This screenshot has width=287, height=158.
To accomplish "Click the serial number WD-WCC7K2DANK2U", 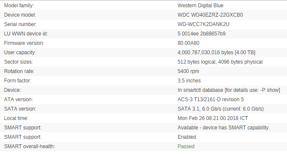I will coord(203,24).
